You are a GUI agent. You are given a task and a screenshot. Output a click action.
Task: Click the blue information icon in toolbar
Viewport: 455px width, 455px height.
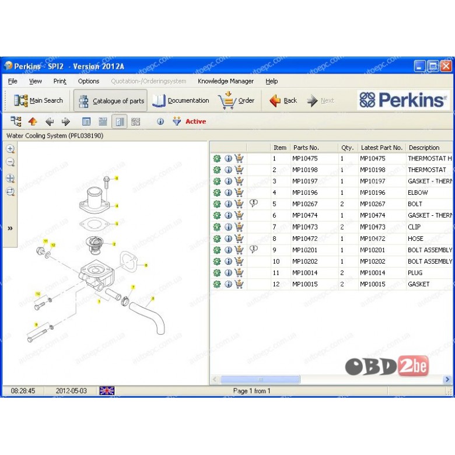(160, 121)
